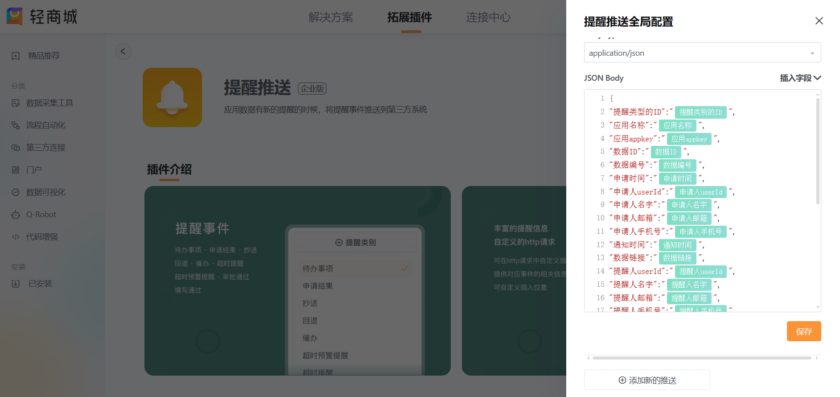Click the 插件介绍 section heading

point(169,170)
